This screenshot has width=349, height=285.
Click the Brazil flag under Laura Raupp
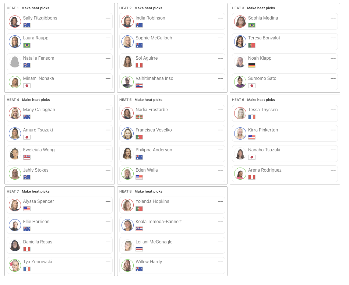(x=27, y=45)
